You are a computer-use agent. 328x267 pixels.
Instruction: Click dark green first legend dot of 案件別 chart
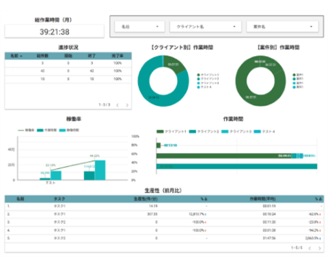click(294, 74)
